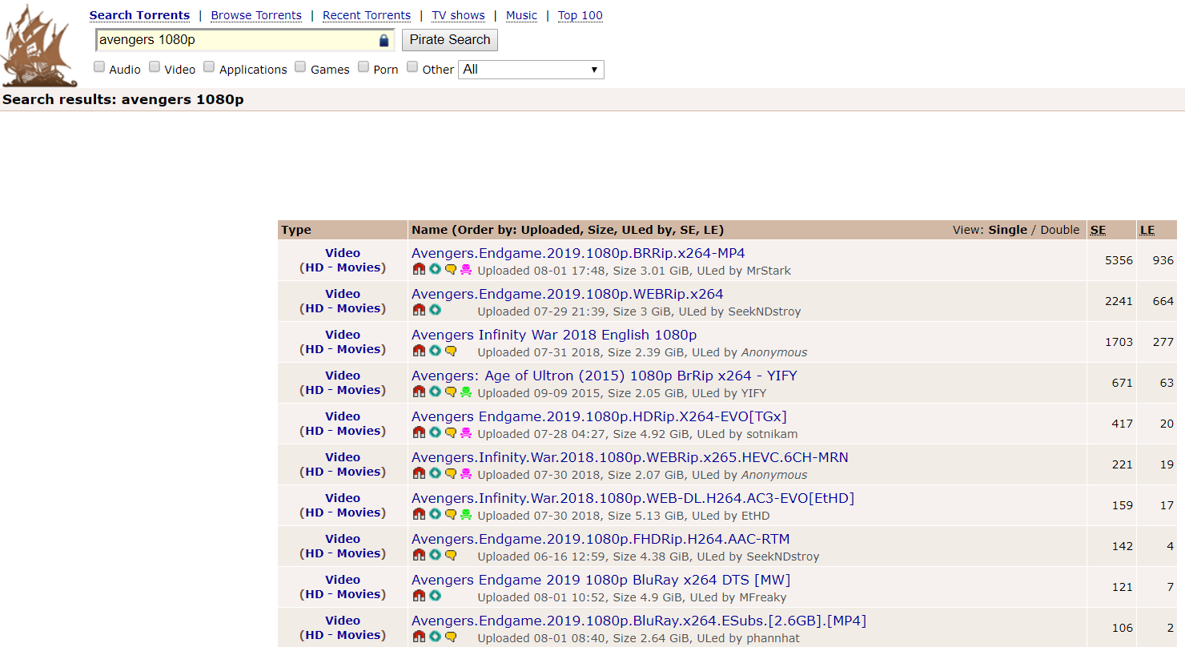Click the HD - Movies link in first row

pos(343,267)
